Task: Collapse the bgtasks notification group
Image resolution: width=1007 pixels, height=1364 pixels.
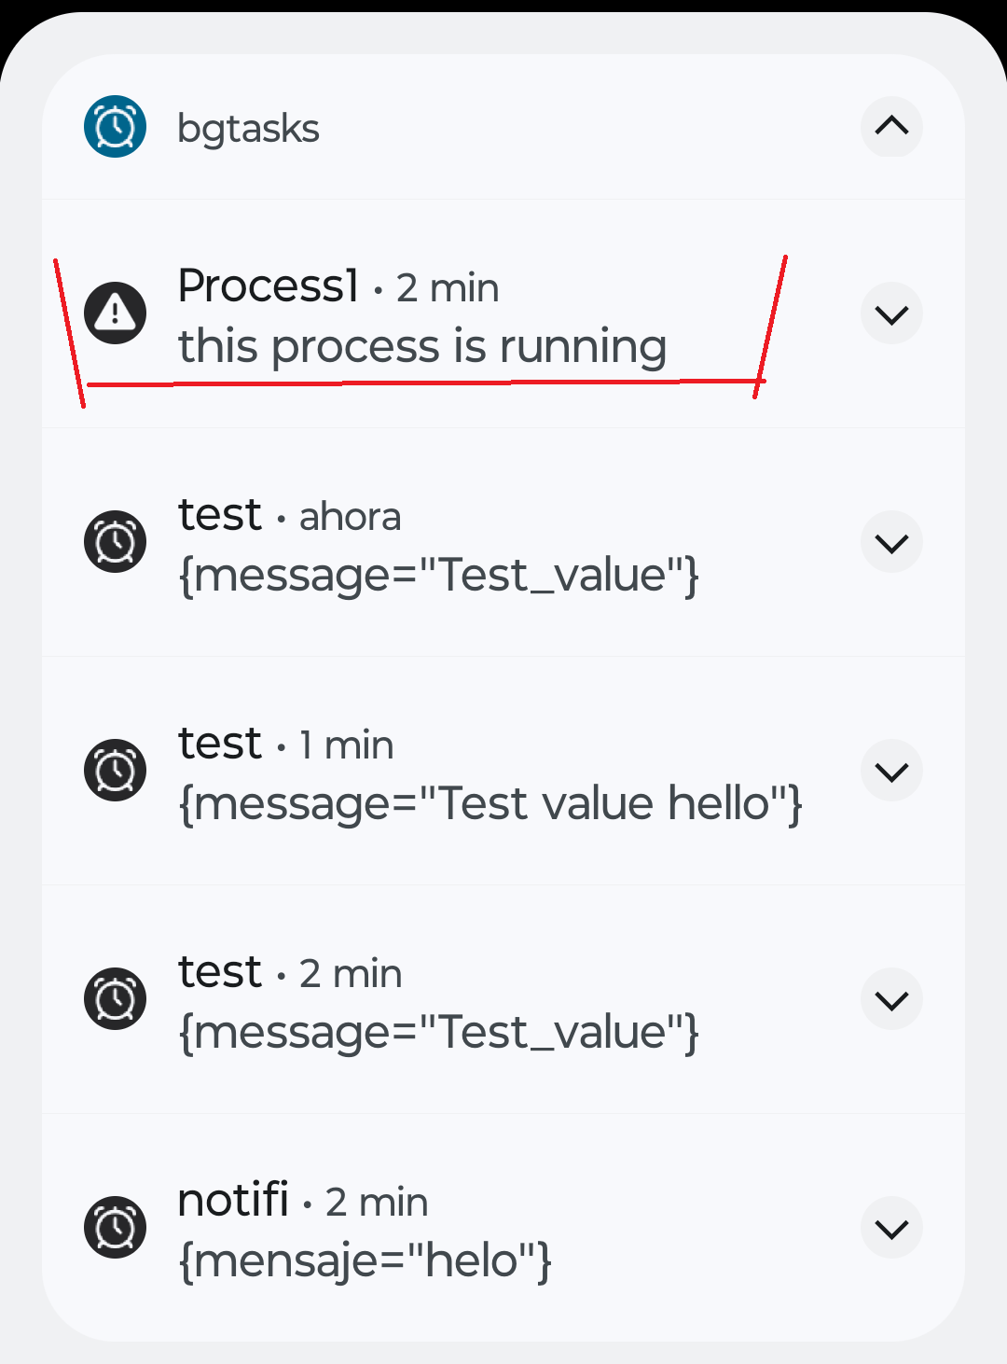Action: click(891, 126)
